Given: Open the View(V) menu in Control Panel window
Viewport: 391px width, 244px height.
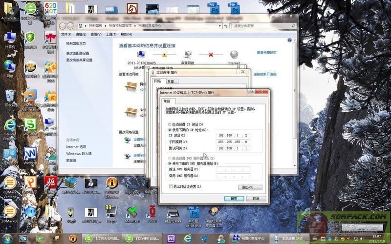Looking at the screenshot, I should coord(96,34).
